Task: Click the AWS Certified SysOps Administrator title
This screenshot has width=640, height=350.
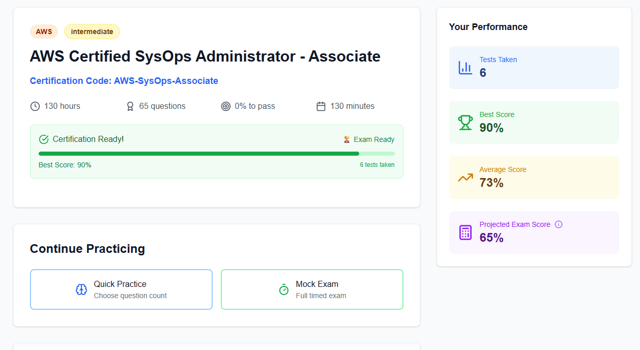Action: coord(205,56)
